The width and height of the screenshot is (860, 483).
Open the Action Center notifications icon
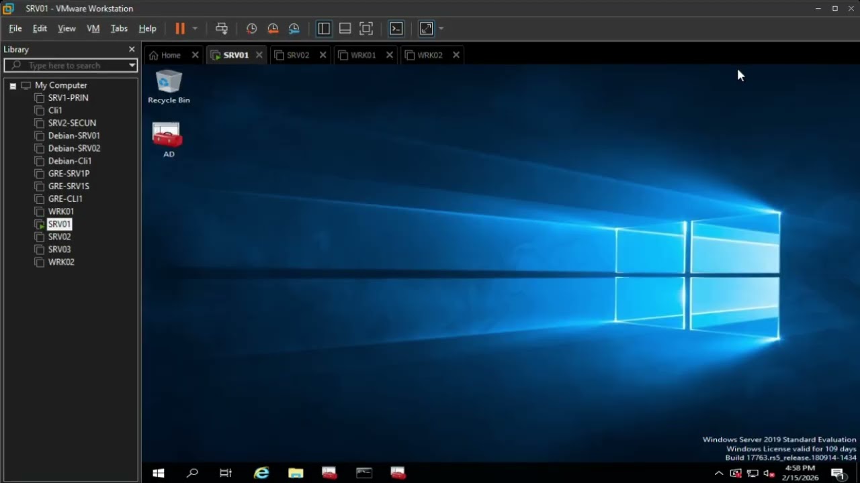coord(838,473)
